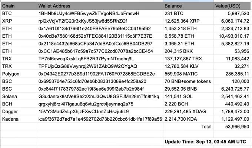Screen dimensions: 252x148
Task: Select the XRP wallet address rpQxVcj cell
Action: click(x=100, y=21)
